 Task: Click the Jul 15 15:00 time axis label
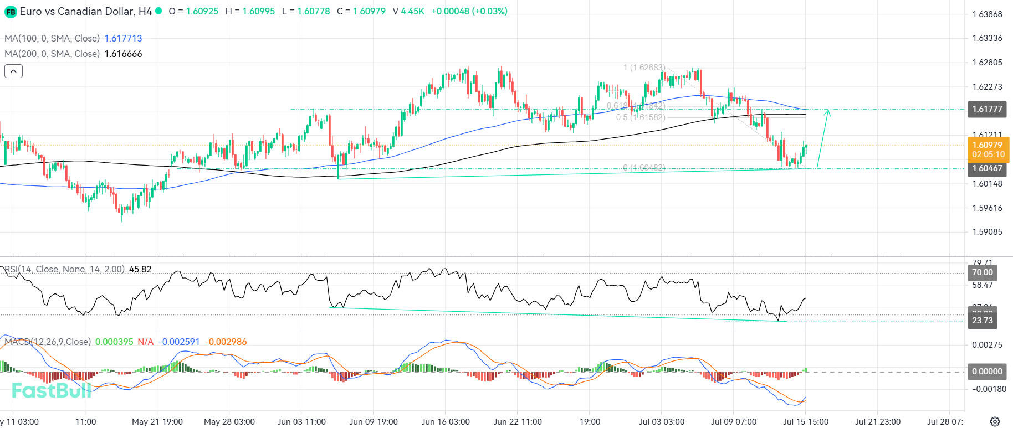click(x=805, y=421)
